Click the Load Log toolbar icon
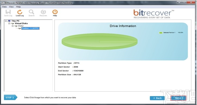The height and width of the screenshot is (105, 197). (x=20, y=12)
